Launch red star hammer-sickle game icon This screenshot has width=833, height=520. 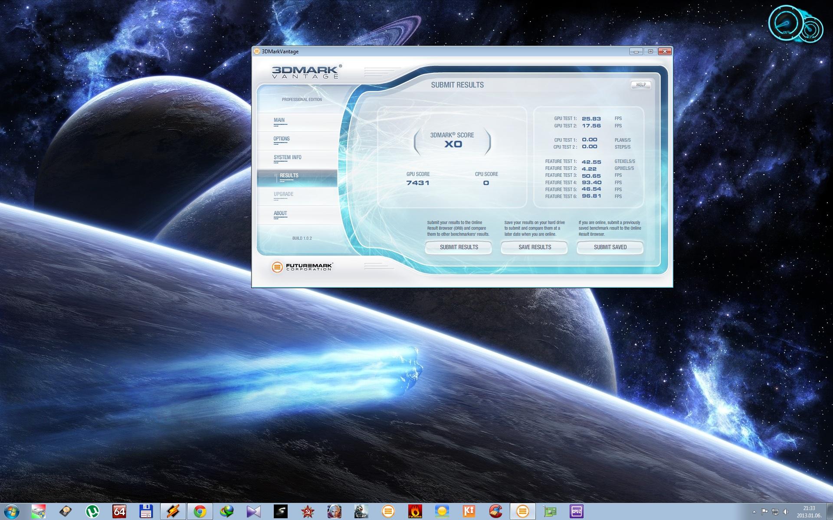pyautogui.click(x=308, y=512)
